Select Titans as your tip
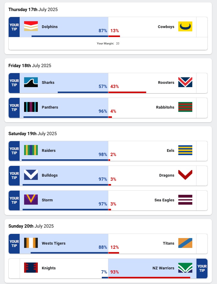The height and width of the screenshot is (284, 217). [202, 243]
